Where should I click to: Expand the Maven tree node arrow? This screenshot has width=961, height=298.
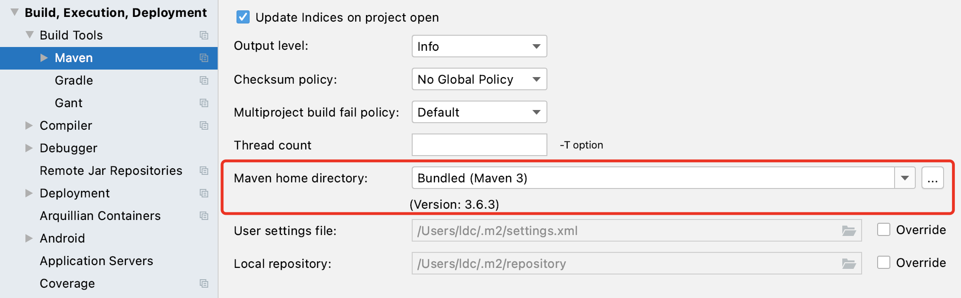point(44,58)
